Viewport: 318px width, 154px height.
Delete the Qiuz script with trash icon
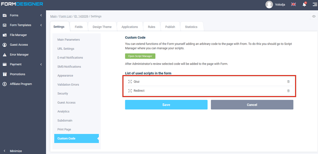[x=288, y=82]
